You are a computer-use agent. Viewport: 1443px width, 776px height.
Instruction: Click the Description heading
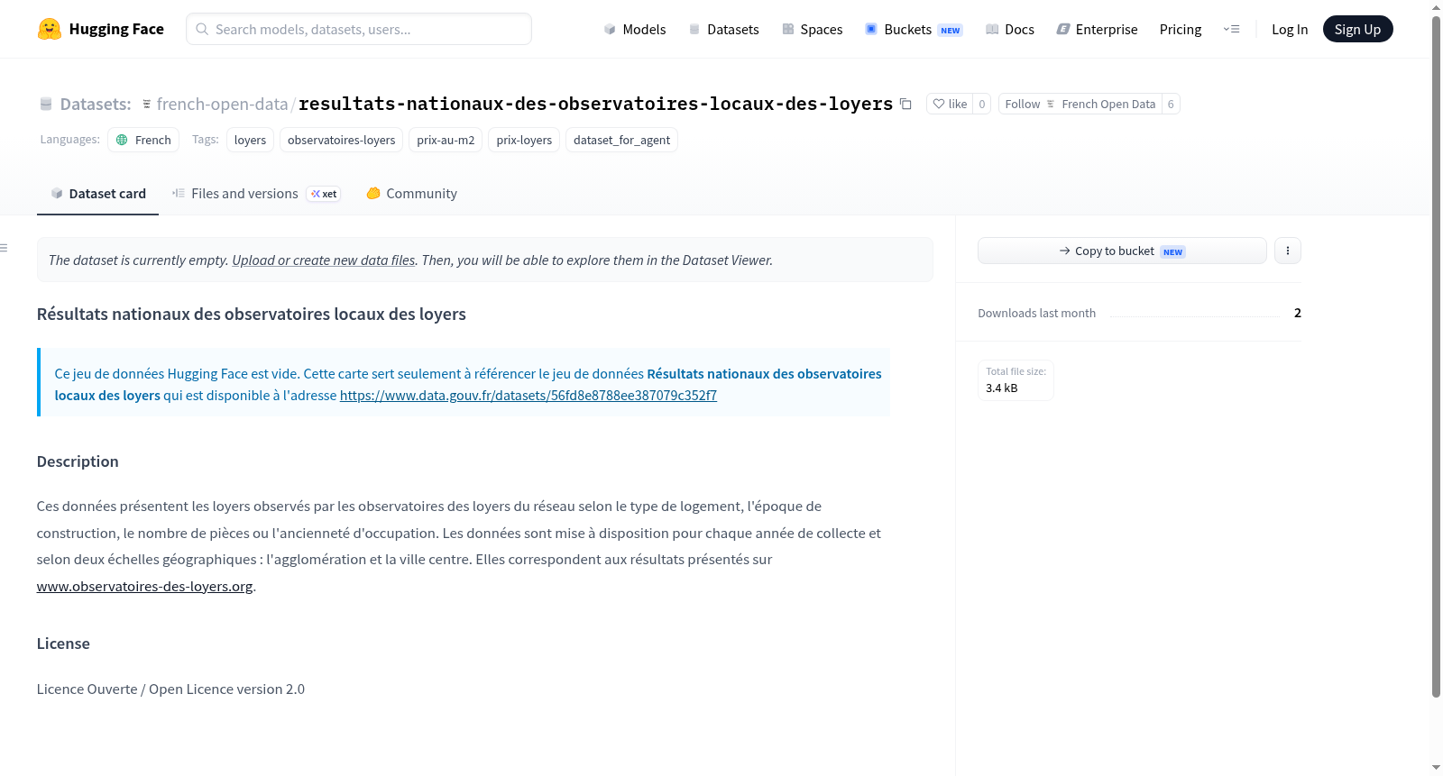(78, 461)
